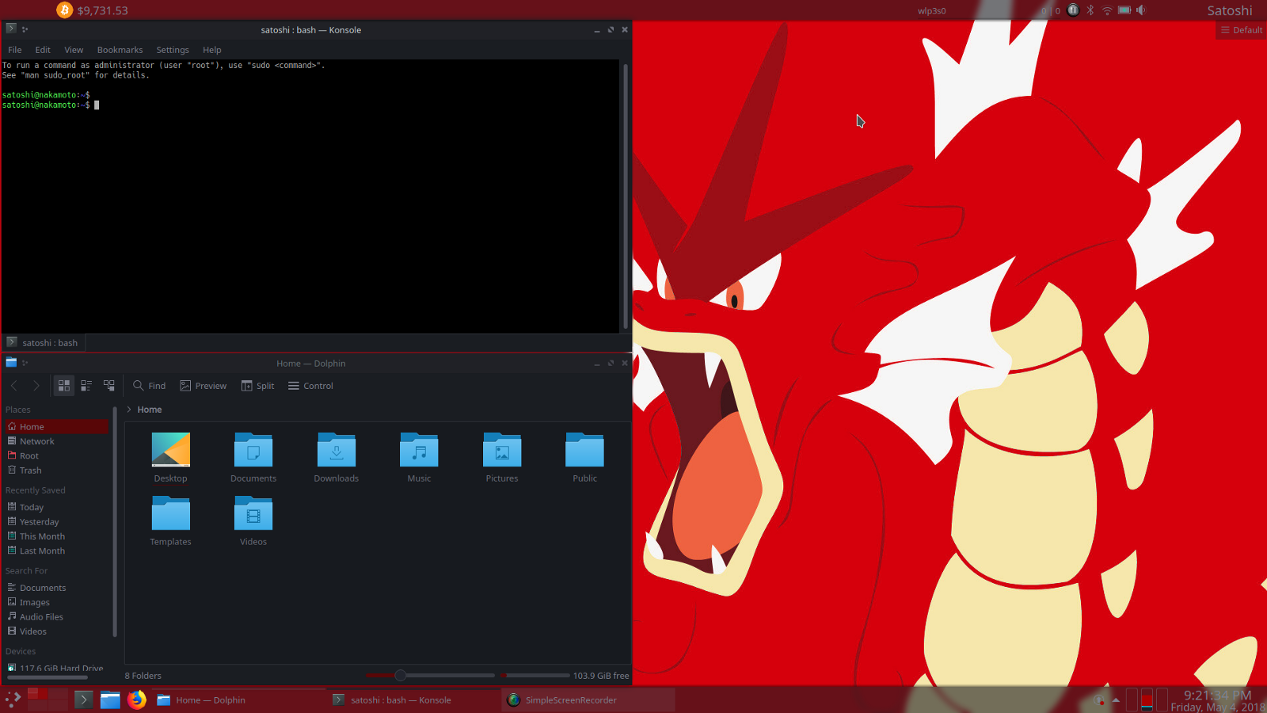Image resolution: width=1267 pixels, height=713 pixels.
Task: Switch Dolphin to Compact view mode
Action: 86,386
